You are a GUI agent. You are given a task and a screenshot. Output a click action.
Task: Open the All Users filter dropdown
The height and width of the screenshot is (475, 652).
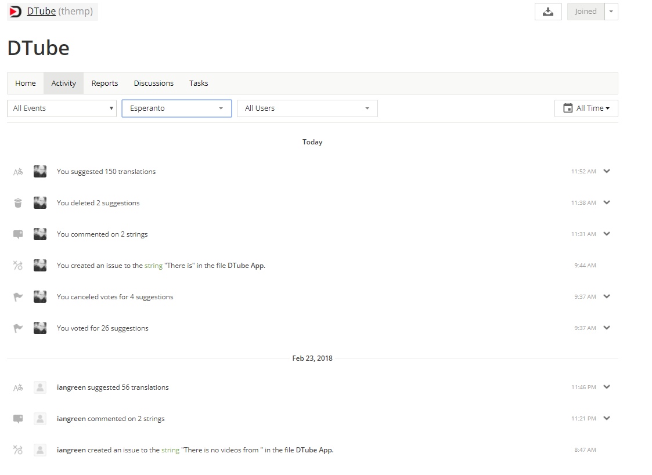(307, 108)
